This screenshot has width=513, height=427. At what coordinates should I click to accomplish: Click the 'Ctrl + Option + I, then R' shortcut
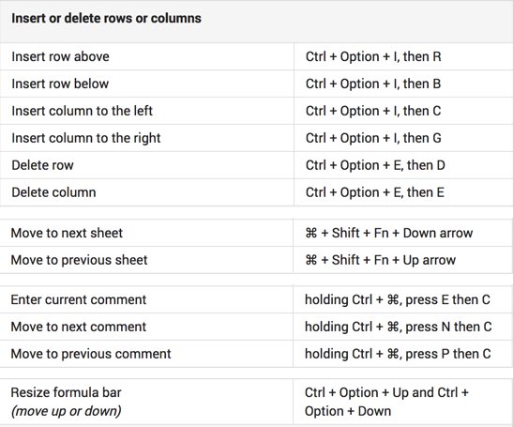click(x=373, y=57)
